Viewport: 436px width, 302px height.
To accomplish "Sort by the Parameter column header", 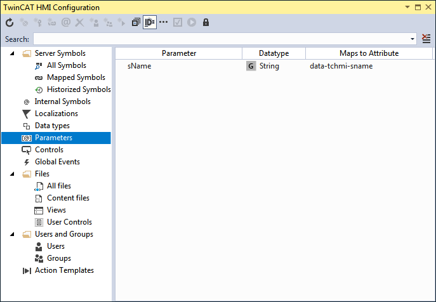I will [179, 53].
